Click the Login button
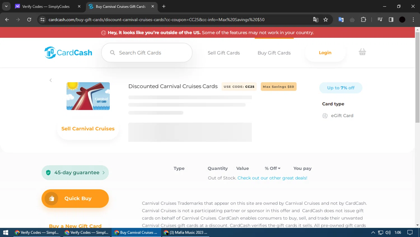The width and height of the screenshot is (420, 237). (325, 53)
